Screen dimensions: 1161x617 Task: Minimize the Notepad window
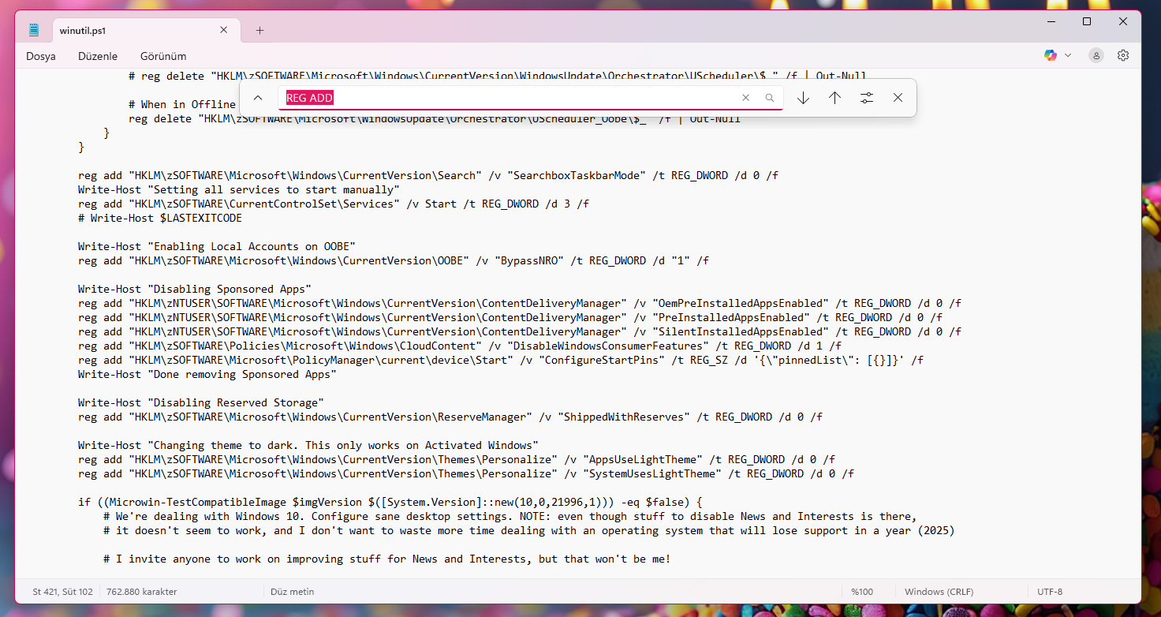pyautogui.click(x=1051, y=21)
